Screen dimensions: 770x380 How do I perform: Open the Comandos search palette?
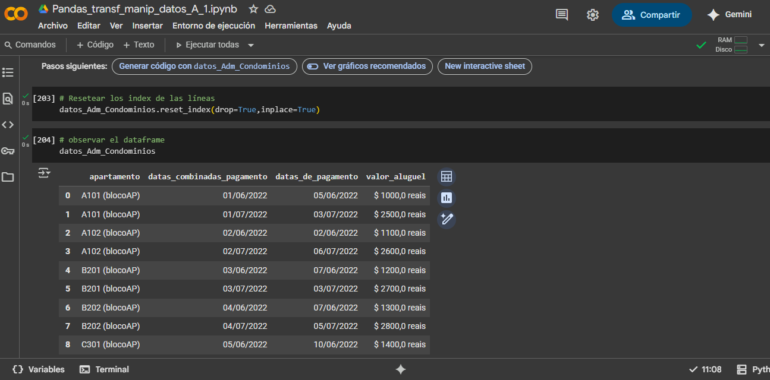coord(30,45)
